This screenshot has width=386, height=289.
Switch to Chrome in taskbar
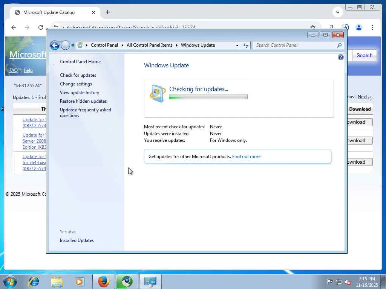(x=127, y=281)
